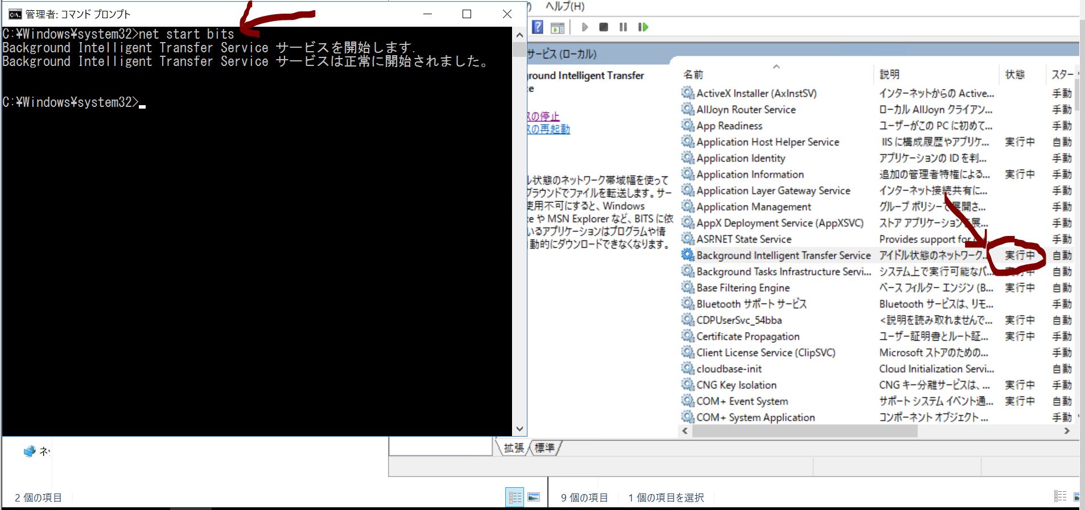Click the network icon in left explorer pane
Image resolution: width=1085 pixels, height=510 pixels.
pos(30,451)
